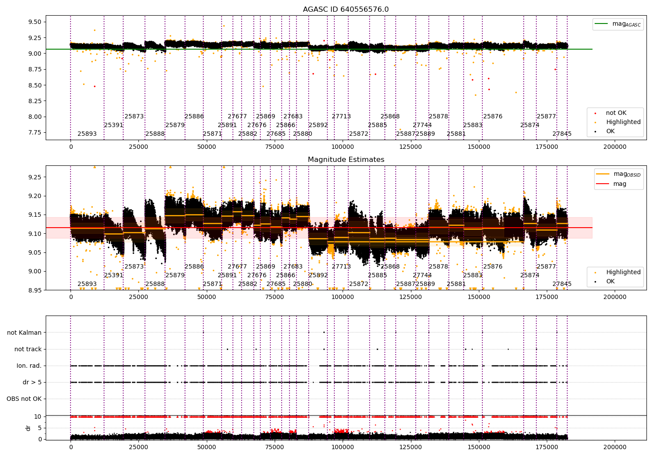Click the plot title 'AGASC ID 640556576.0'
Viewport: 653px width, 457px height.
point(346,10)
